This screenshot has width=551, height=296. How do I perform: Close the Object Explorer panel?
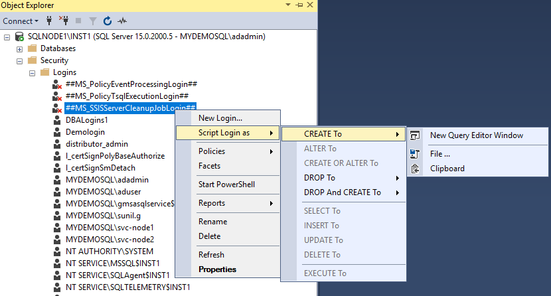point(310,5)
